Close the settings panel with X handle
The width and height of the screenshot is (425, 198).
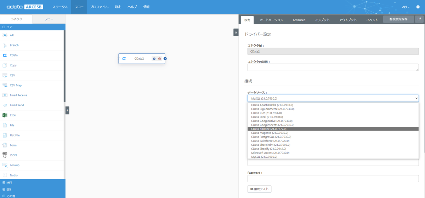pyautogui.click(x=236, y=32)
